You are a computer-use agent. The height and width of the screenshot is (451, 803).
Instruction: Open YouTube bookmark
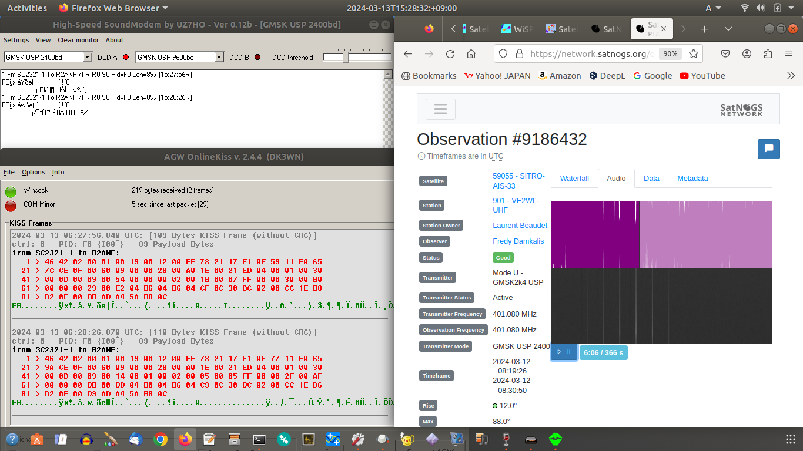tap(702, 75)
